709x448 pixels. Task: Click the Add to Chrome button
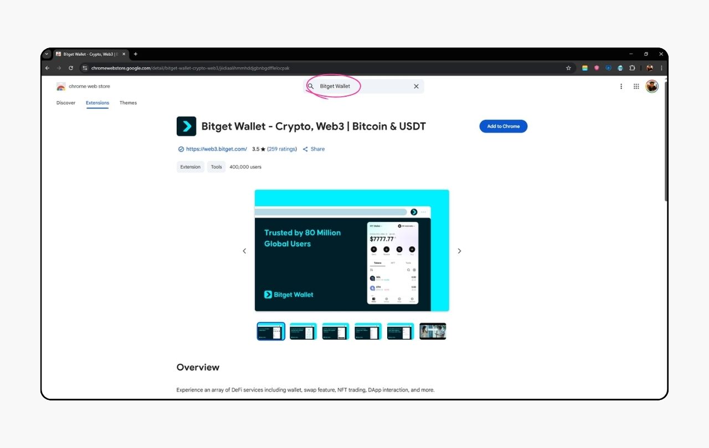point(504,126)
